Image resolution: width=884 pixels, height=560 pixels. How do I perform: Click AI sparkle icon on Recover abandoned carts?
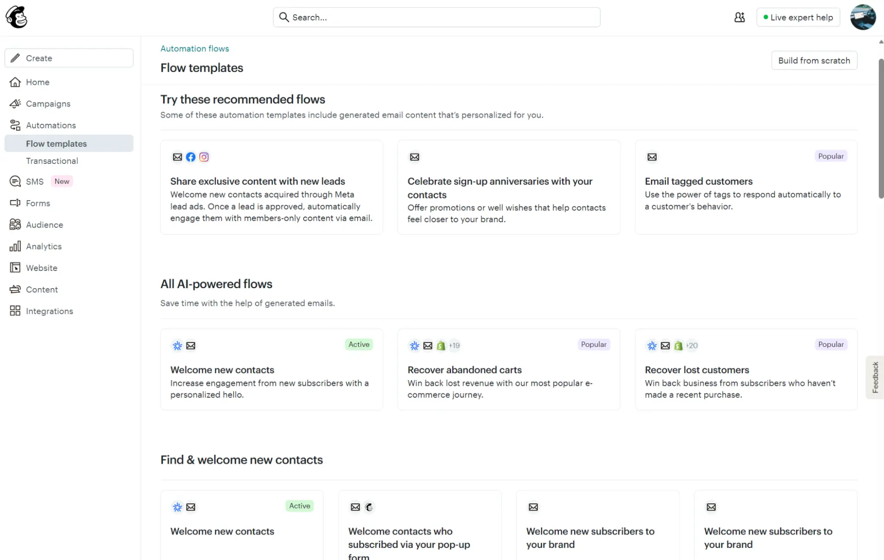(x=414, y=346)
